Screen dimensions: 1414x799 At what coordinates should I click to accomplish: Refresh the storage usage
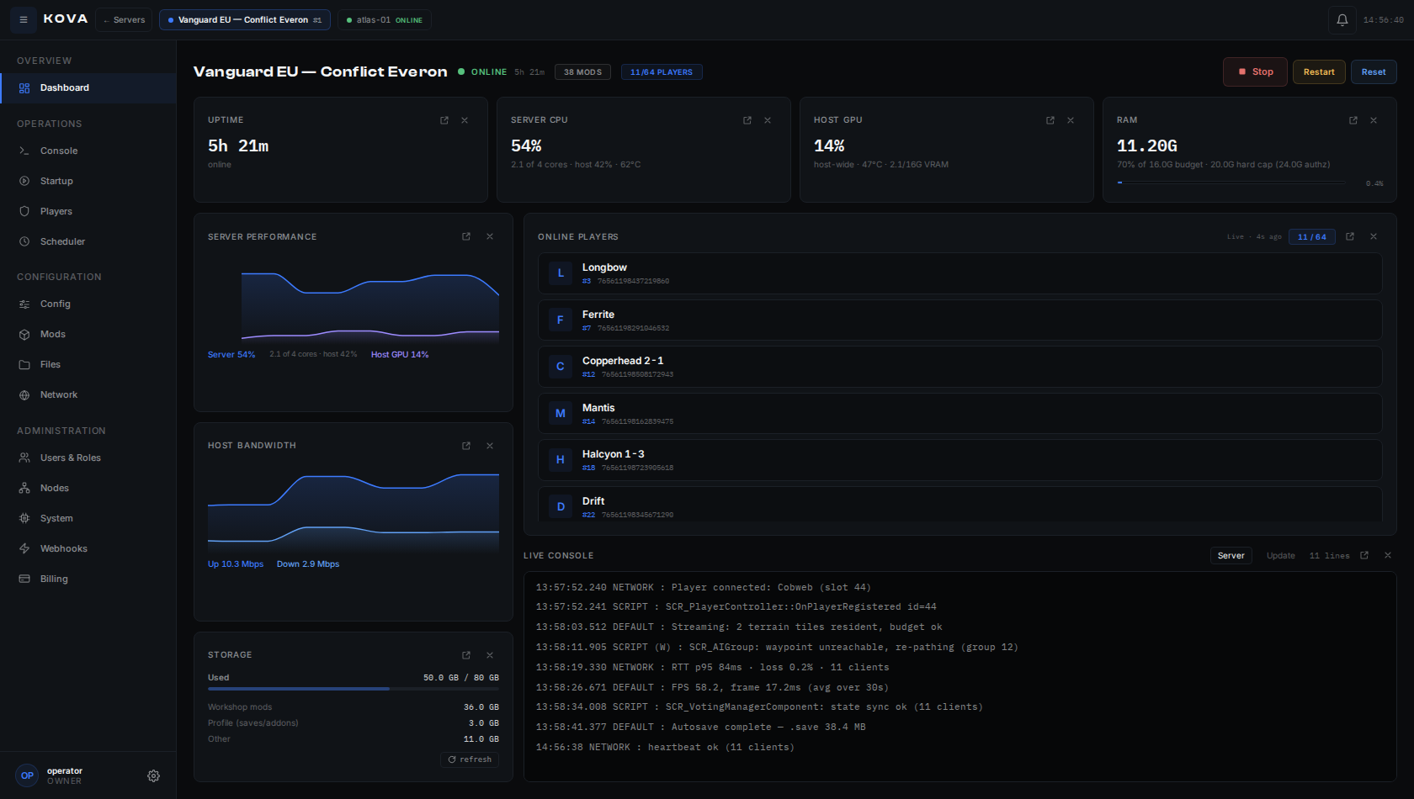(470, 759)
